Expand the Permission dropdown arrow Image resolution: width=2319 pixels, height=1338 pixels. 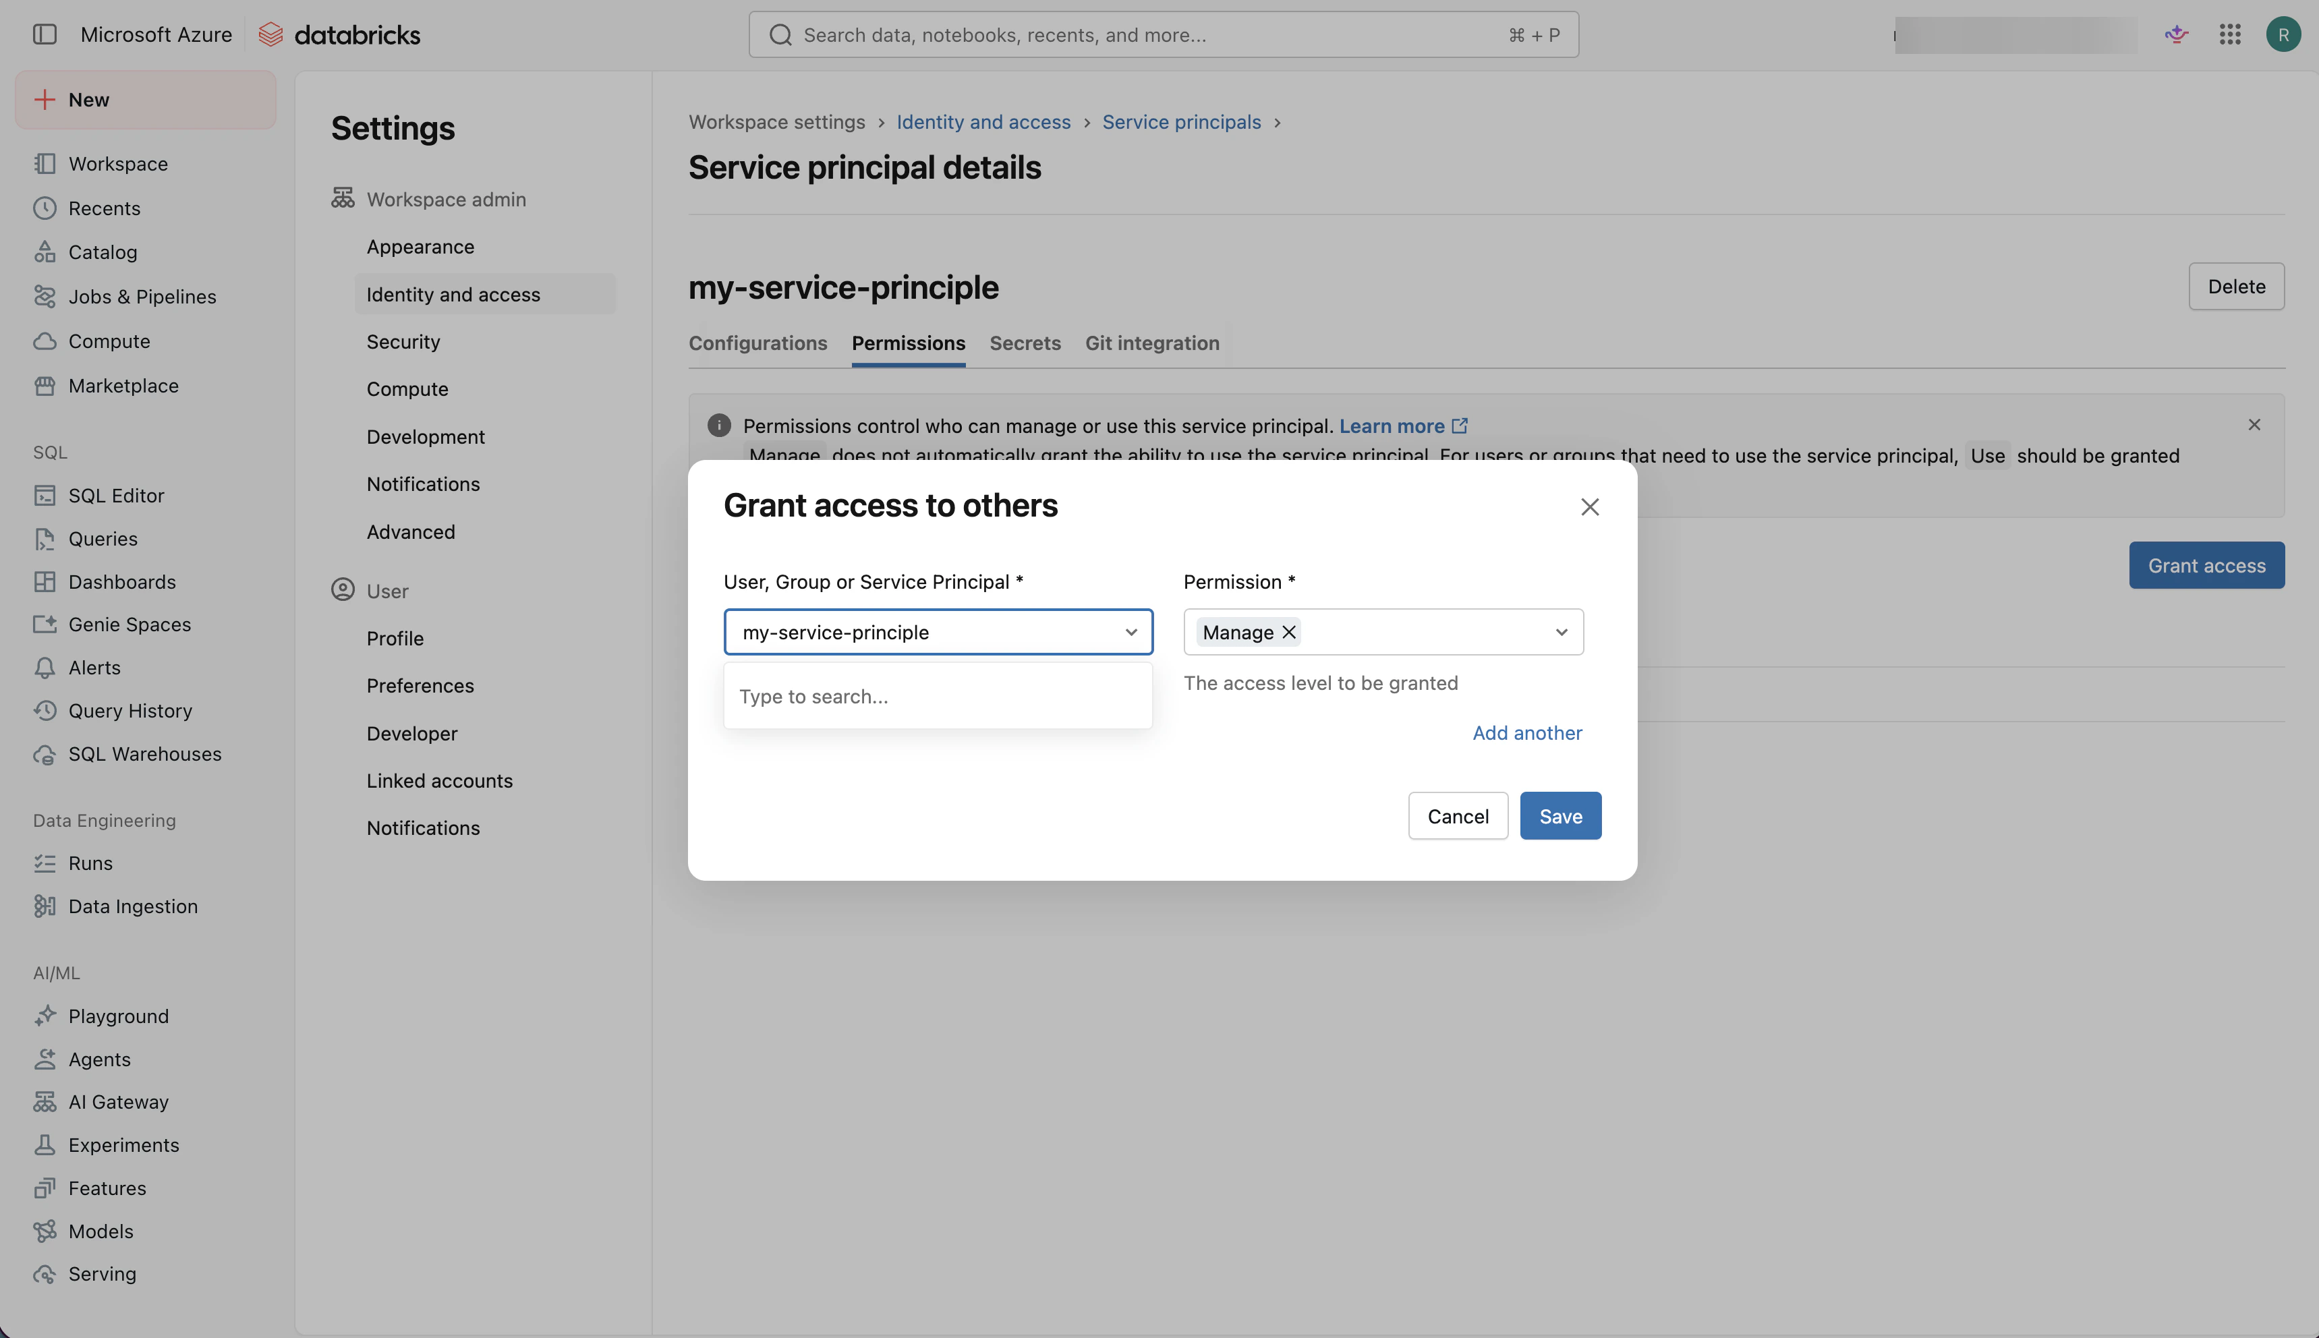(x=1561, y=632)
